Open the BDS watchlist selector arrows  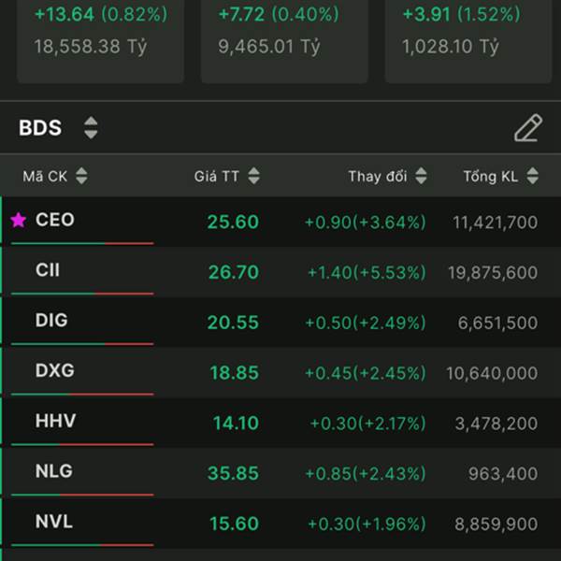coord(91,128)
